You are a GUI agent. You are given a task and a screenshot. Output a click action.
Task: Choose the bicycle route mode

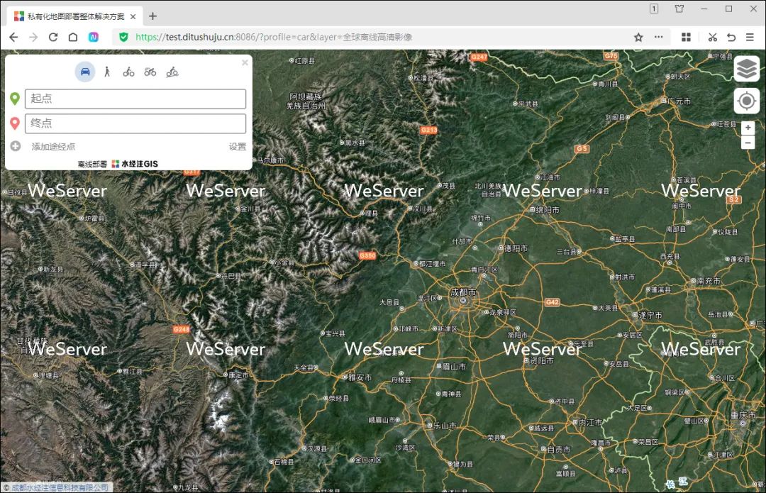(128, 72)
